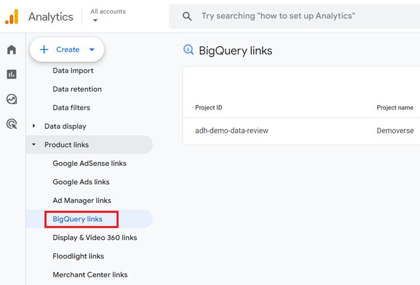
Task: Open the Explore trend-line icon
Action: click(x=11, y=99)
